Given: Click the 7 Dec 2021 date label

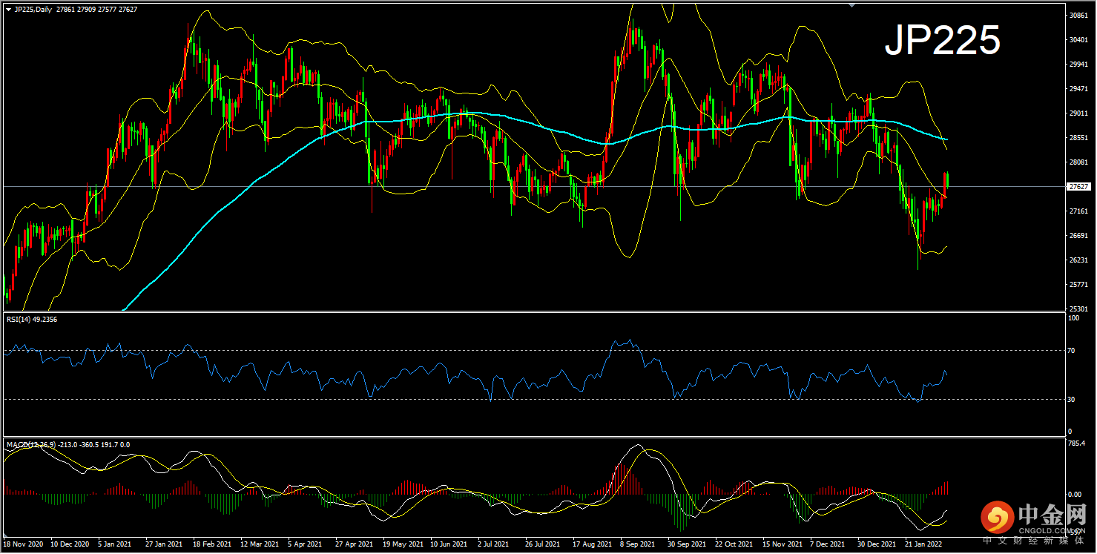Looking at the screenshot, I should point(826,544).
